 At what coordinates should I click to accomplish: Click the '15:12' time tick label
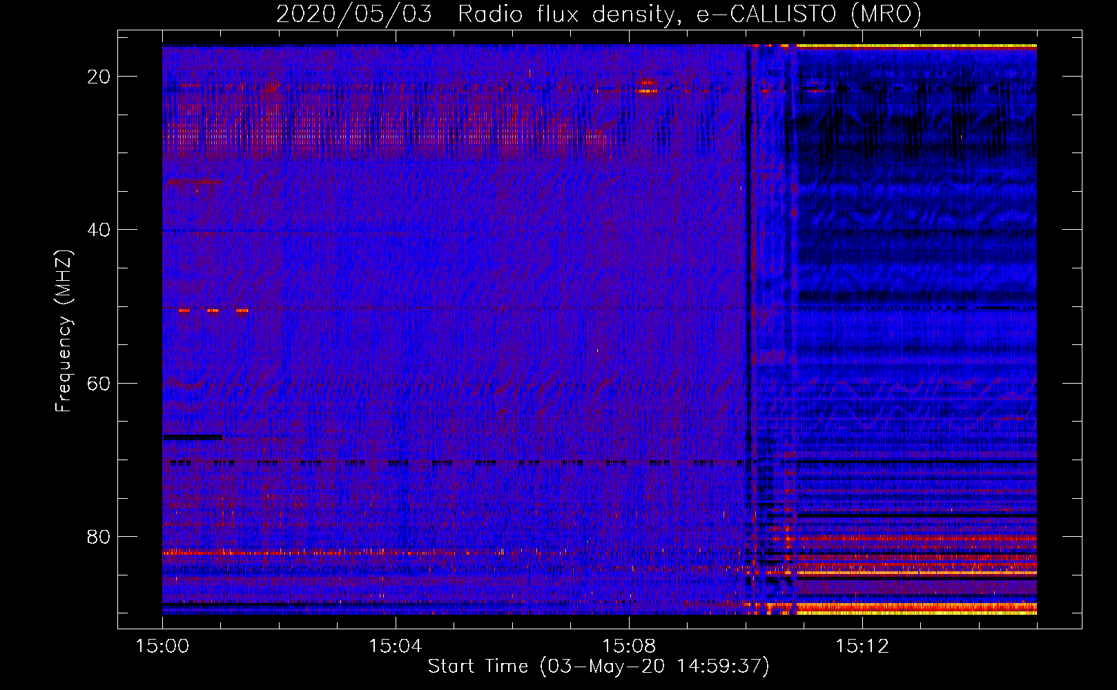click(x=862, y=647)
